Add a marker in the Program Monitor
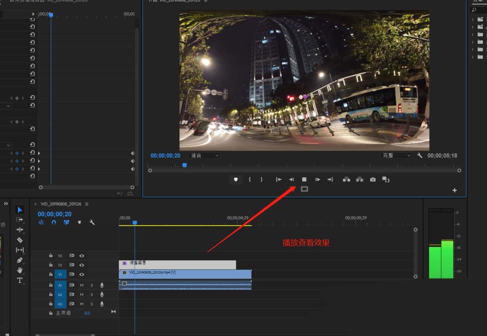 point(236,180)
